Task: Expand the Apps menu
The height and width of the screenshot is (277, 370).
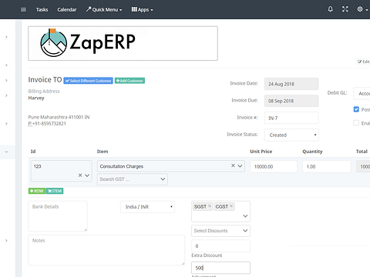Action: pos(142,10)
